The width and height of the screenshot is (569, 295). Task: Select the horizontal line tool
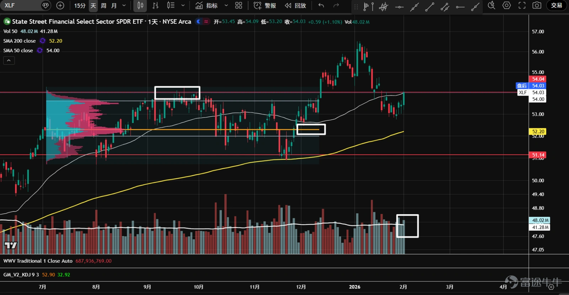[399, 6]
